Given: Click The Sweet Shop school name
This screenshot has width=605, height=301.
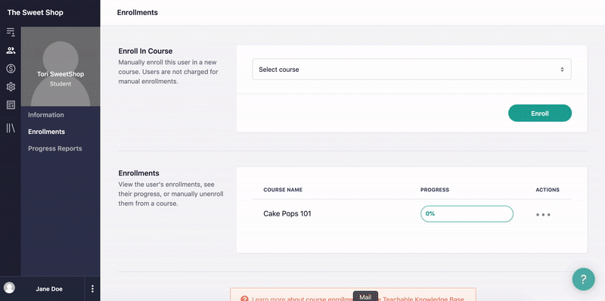Looking at the screenshot, I should (35, 12).
